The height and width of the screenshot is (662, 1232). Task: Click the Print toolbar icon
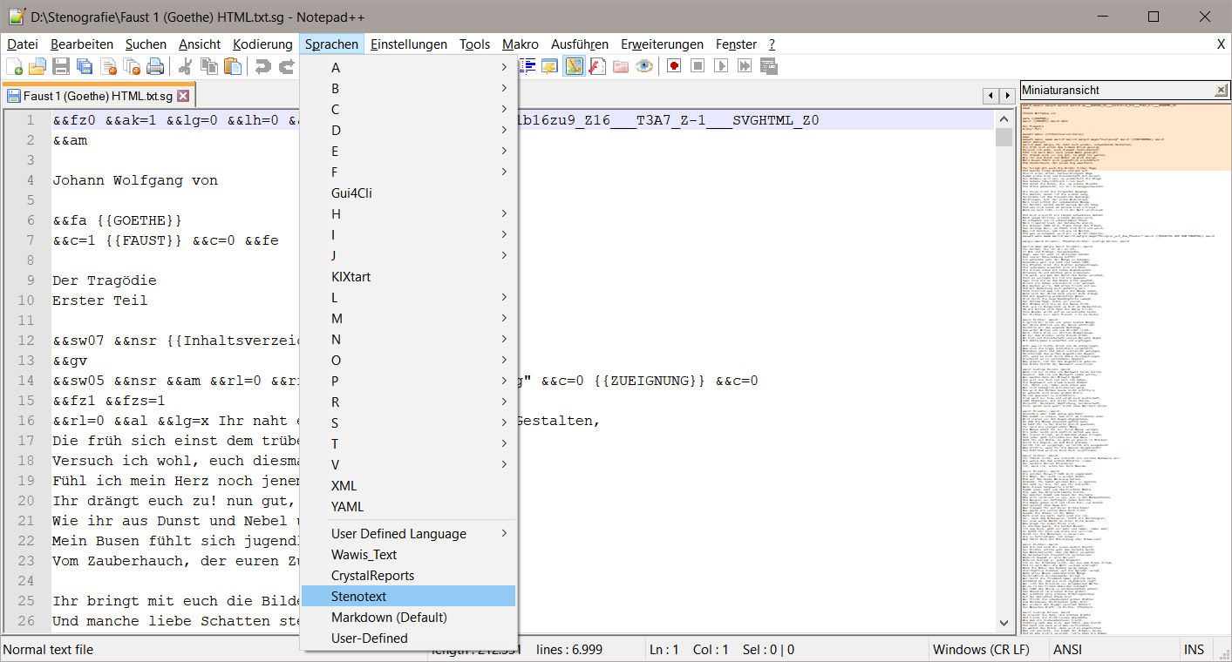point(155,66)
